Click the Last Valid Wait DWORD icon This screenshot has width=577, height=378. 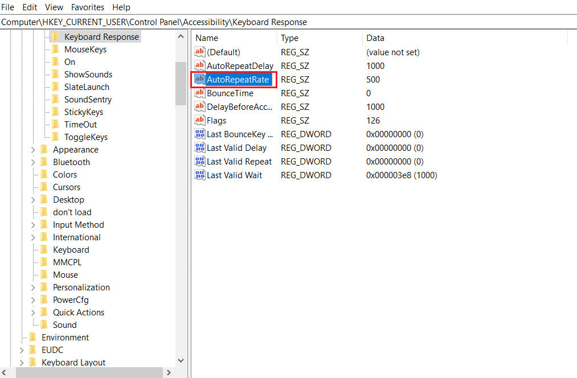click(199, 175)
